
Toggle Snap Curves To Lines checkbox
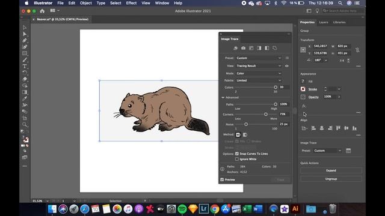pyautogui.click(x=236, y=154)
